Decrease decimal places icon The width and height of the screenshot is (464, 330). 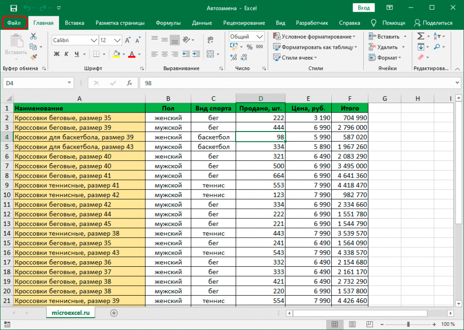[244, 57]
